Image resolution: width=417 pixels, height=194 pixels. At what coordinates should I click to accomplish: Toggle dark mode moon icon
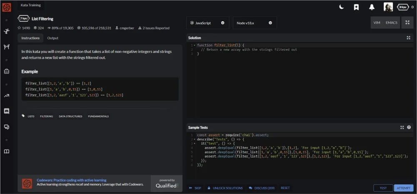pyautogui.click(x=341, y=7)
